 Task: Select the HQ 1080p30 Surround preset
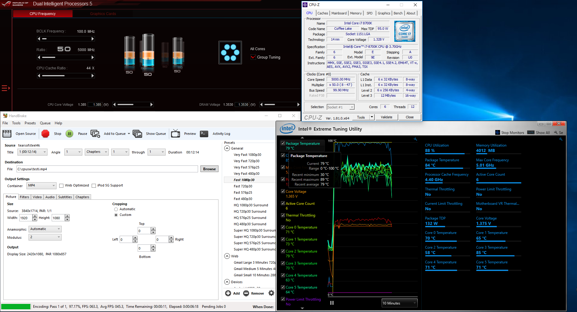pyautogui.click(x=251, y=205)
